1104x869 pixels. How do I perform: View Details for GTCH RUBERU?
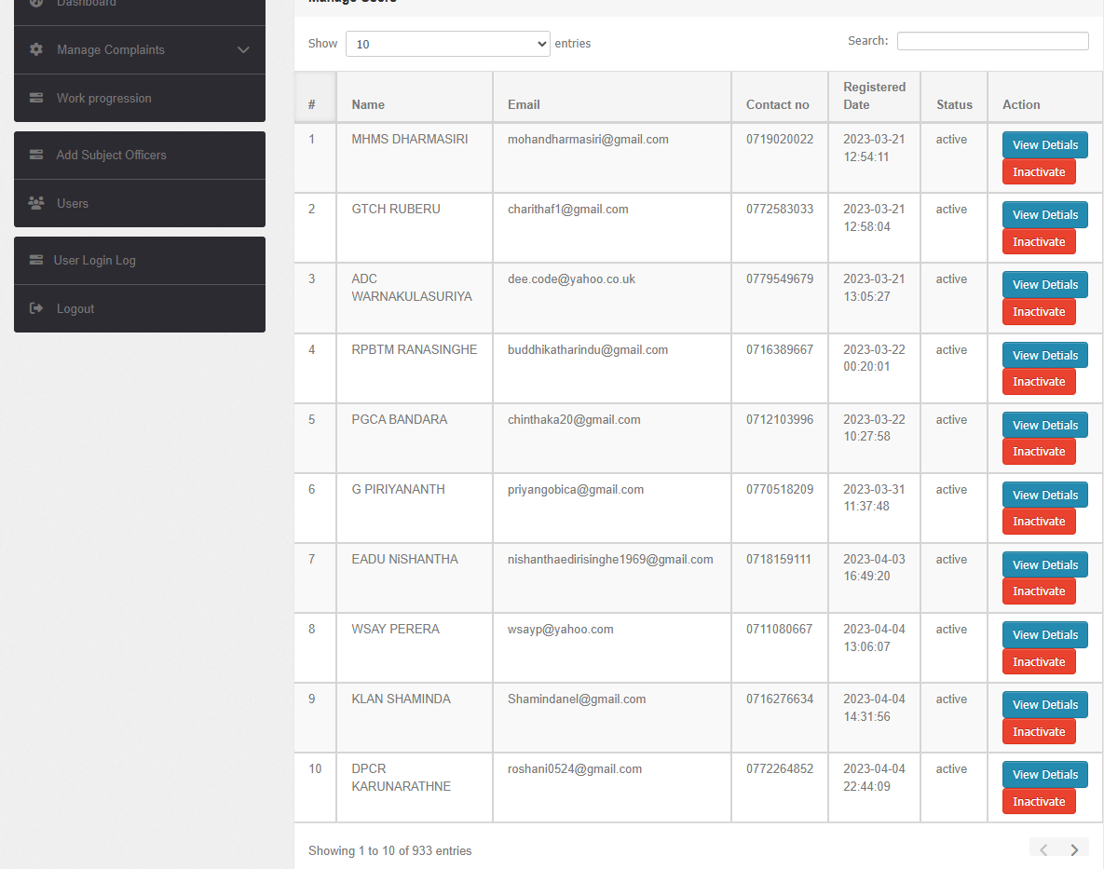pos(1045,214)
